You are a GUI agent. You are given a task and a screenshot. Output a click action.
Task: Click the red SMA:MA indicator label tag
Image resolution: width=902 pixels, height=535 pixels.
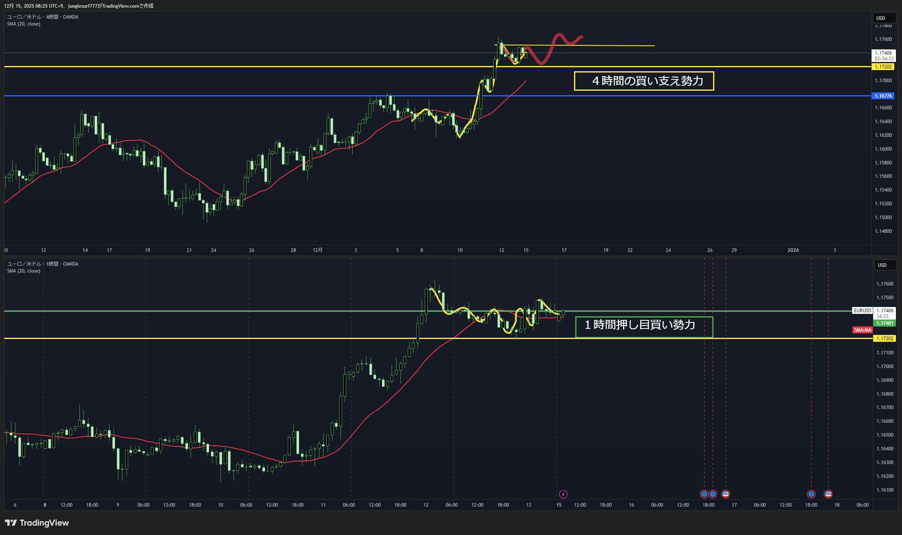click(862, 330)
